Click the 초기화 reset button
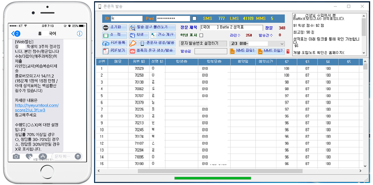Screen dimensions: 373x185 (113, 27)
